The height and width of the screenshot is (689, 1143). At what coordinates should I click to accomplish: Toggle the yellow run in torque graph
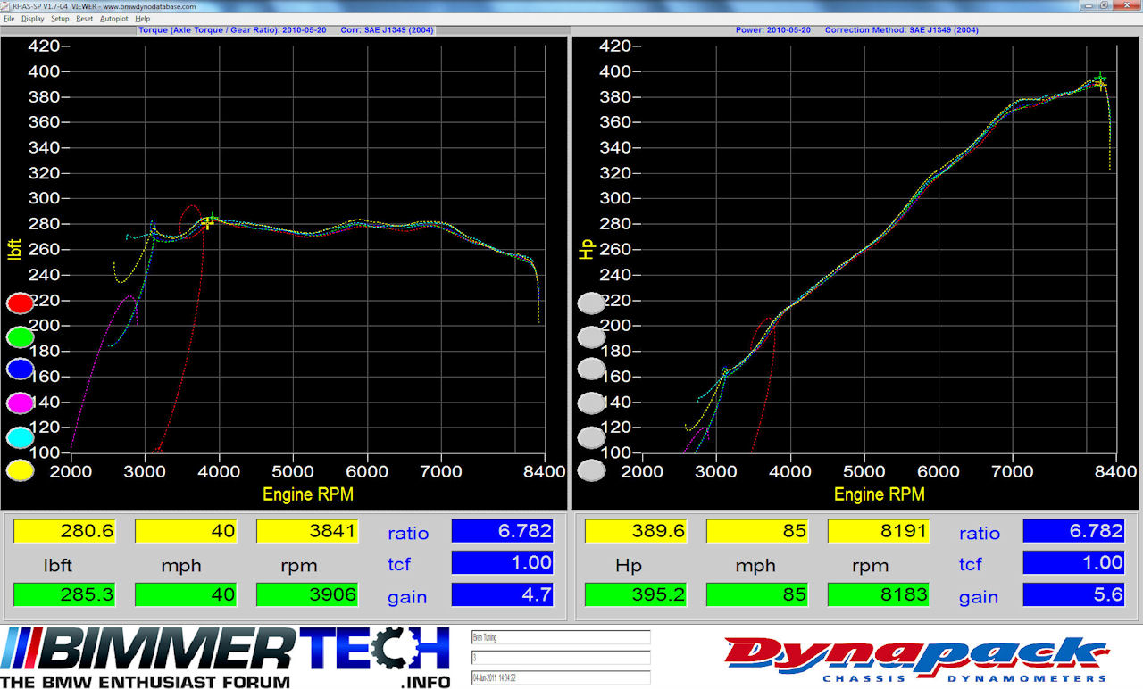[20, 470]
